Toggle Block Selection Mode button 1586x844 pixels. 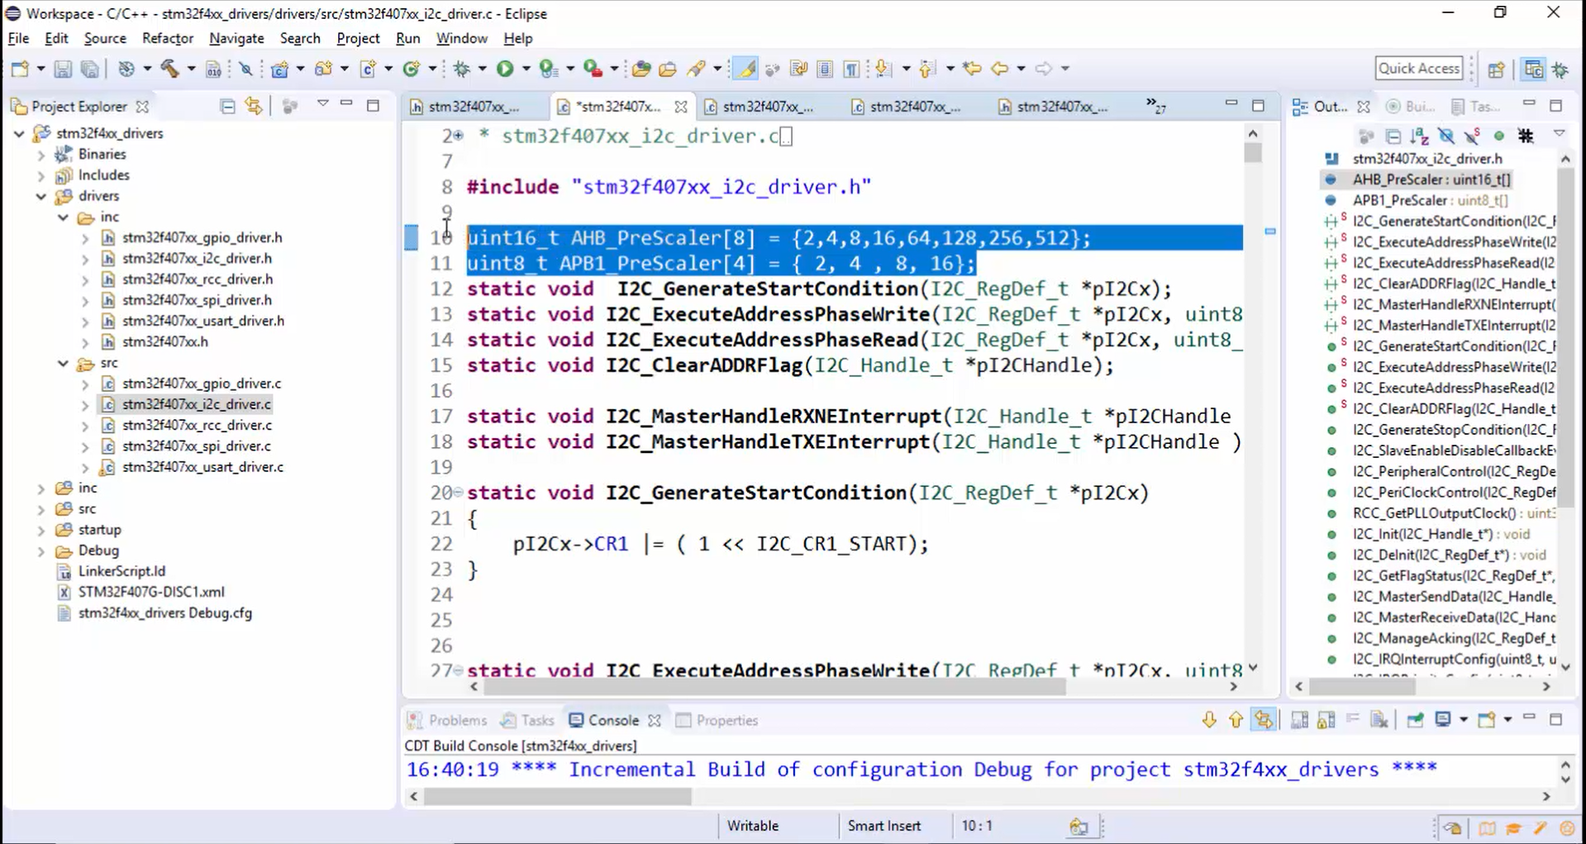pyautogui.click(x=825, y=69)
